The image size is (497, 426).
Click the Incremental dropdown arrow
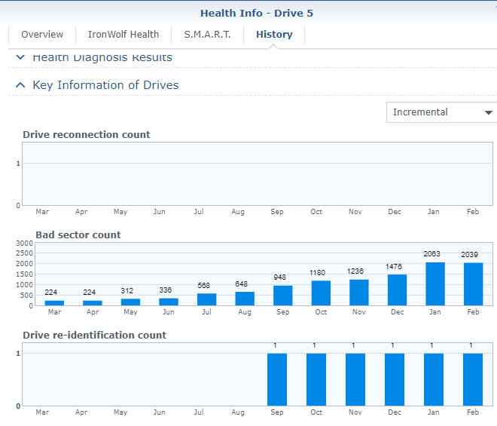[489, 112]
